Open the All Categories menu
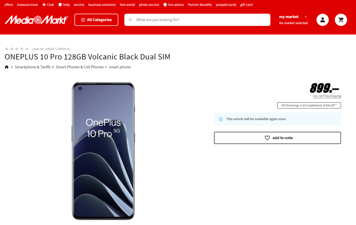Screen dimensions: 356x225 coord(96,20)
